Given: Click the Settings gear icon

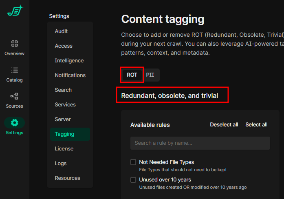Looking at the screenshot, I should 15,123.
